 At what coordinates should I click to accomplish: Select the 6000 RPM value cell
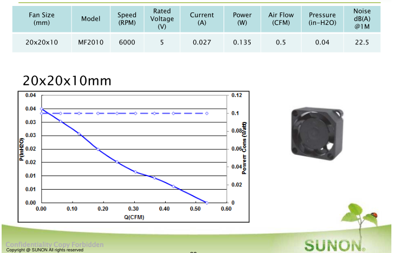tap(127, 42)
